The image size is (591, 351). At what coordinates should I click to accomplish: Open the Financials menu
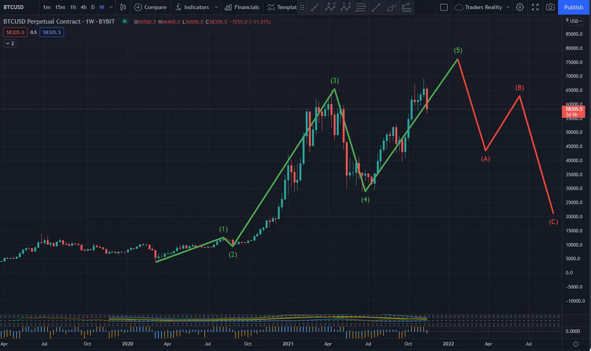pyautogui.click(x=242, y=7)
